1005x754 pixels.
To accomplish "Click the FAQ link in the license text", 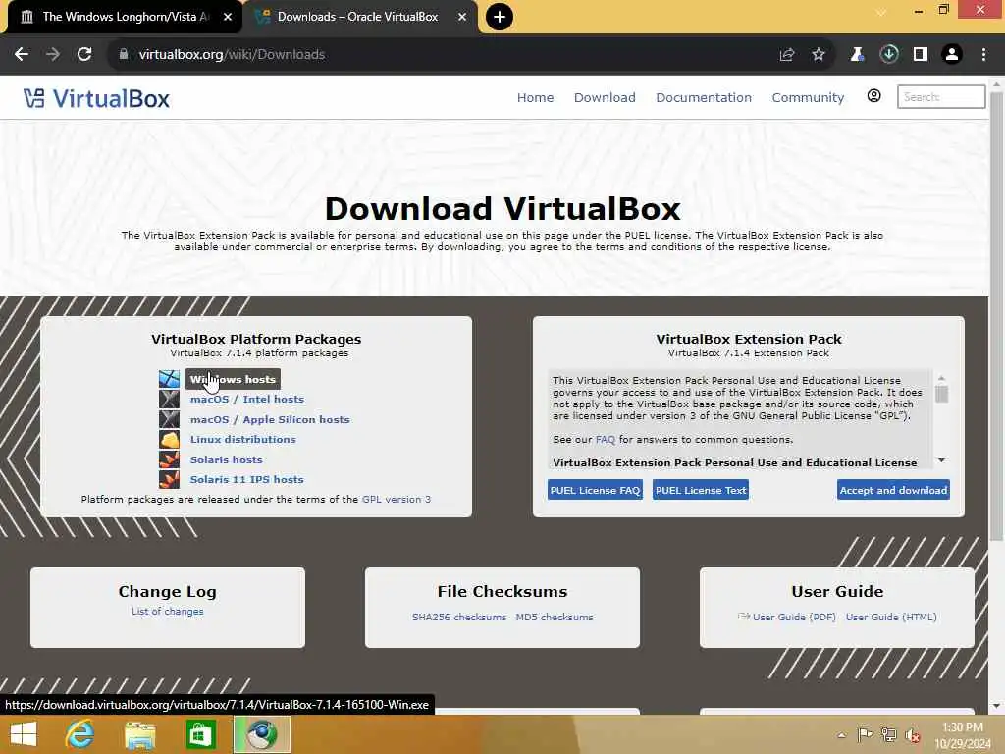I will pyautogui.click(x=605, y=439).
